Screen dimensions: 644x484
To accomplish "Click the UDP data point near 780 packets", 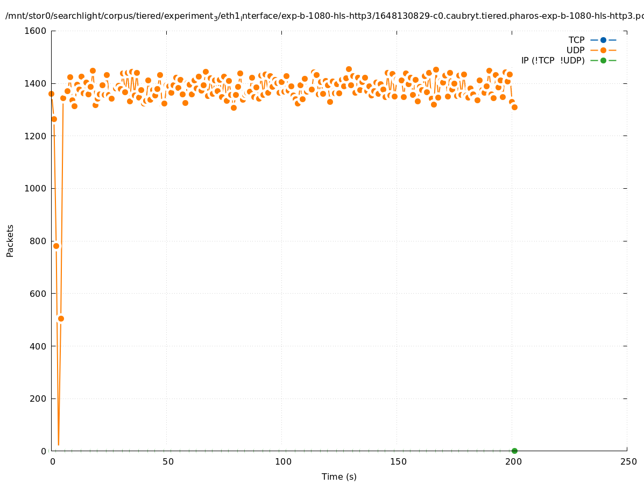I will pyautogui.click(x=56, y=246).
